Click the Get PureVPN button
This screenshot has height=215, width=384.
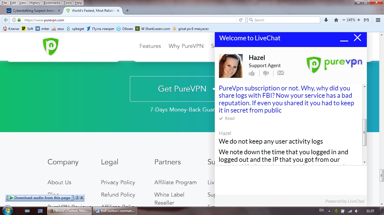[172, 89]
